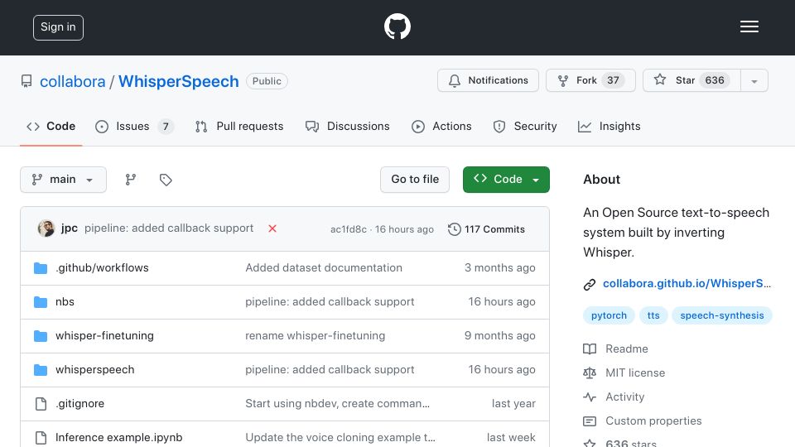Fork the repository with Fork button
This screenshot has width=795, height=447.
tap(590, 80)
